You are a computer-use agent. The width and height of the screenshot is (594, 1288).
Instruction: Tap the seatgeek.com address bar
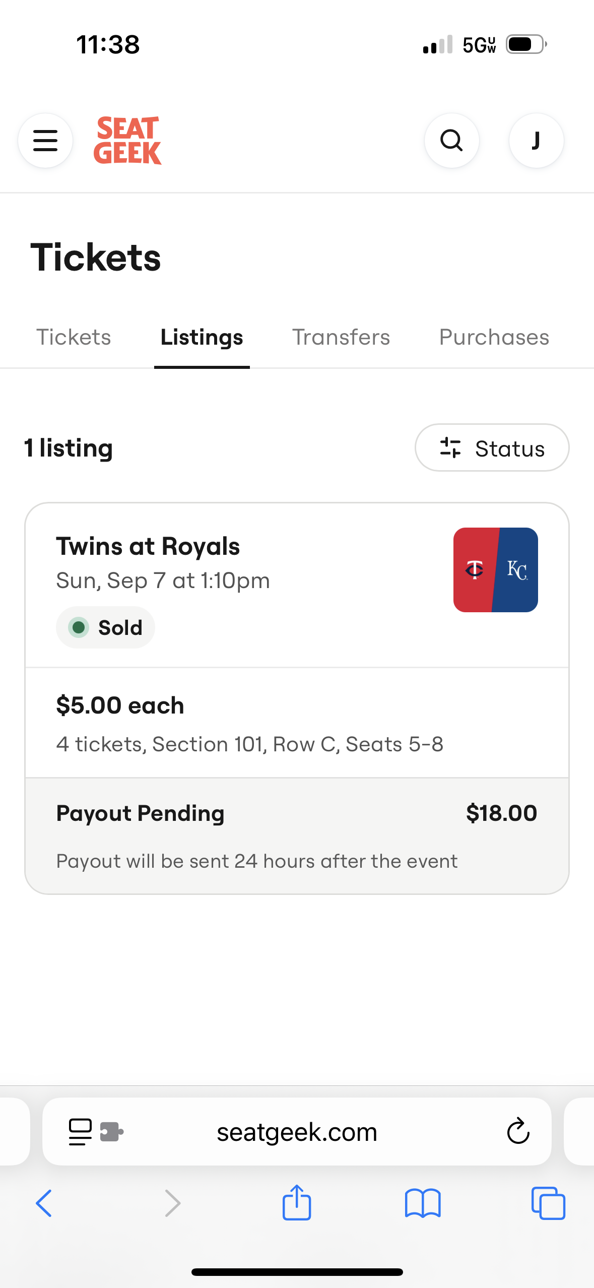[x=297, y=1132]
